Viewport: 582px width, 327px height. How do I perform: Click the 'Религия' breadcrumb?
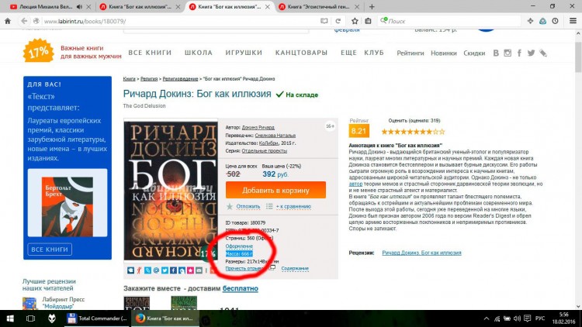[x=149, y=78]
